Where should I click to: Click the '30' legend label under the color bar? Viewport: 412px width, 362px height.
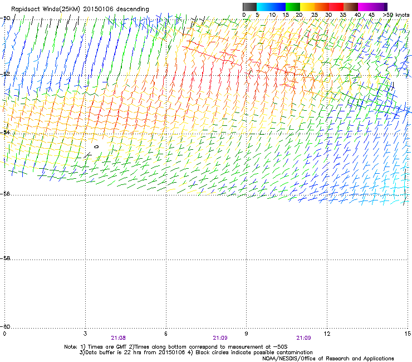click(x=328, y=15)
